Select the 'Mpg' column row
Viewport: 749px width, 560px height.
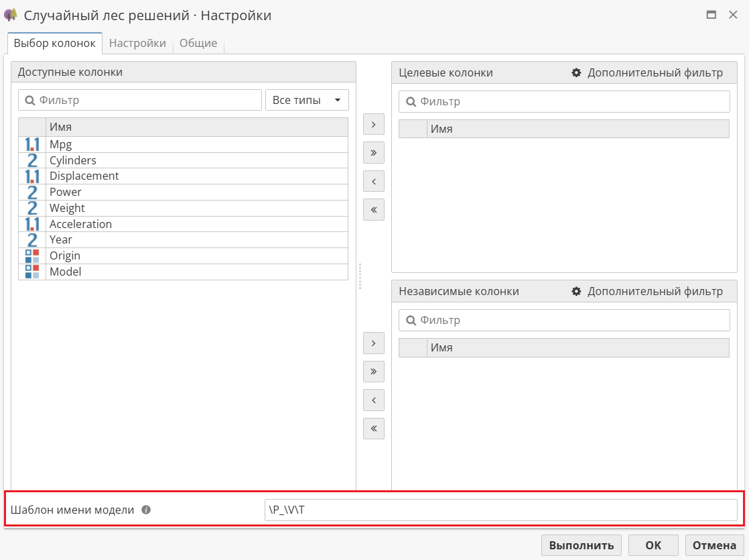pos(183,144)
